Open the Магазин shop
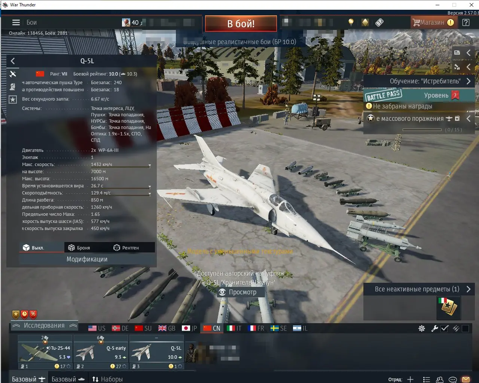This screenshot has width=479, height=383. [x=433, y=22]
